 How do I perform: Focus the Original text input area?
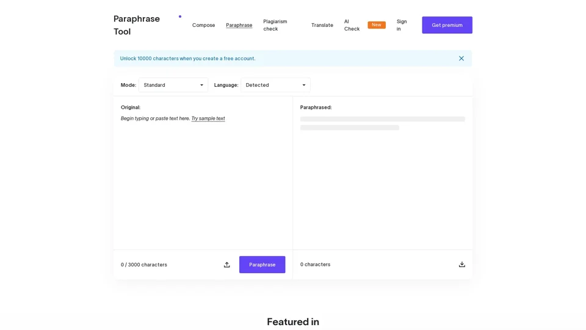coord(203,177)
